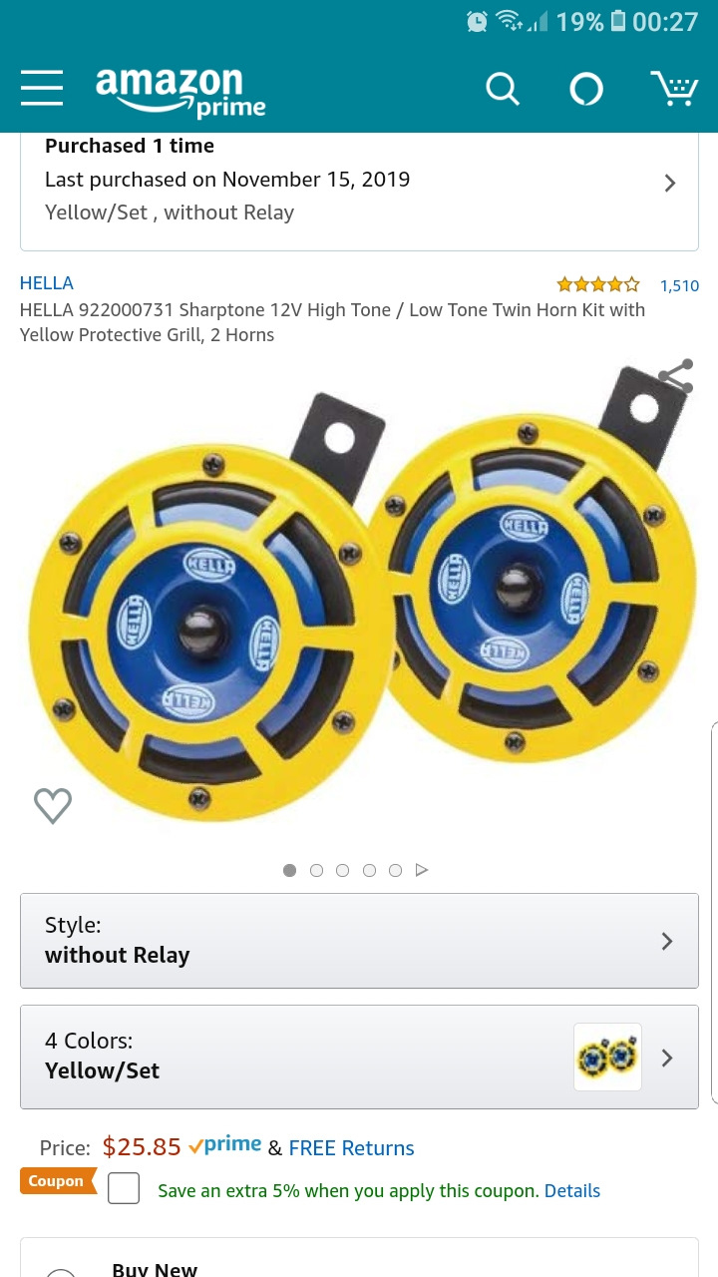718x1277 pixels.
Task: Activate the Alexa voice icon
Action: click(586, 89)
